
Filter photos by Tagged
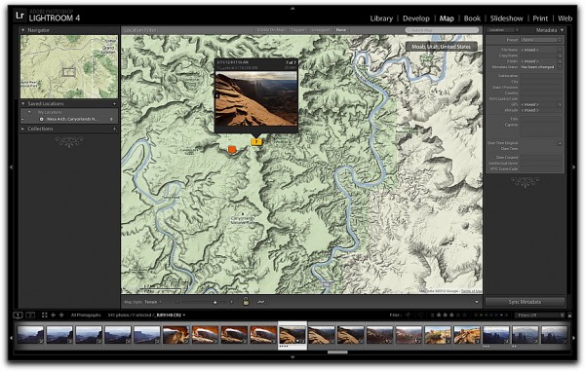click(297, 30)
